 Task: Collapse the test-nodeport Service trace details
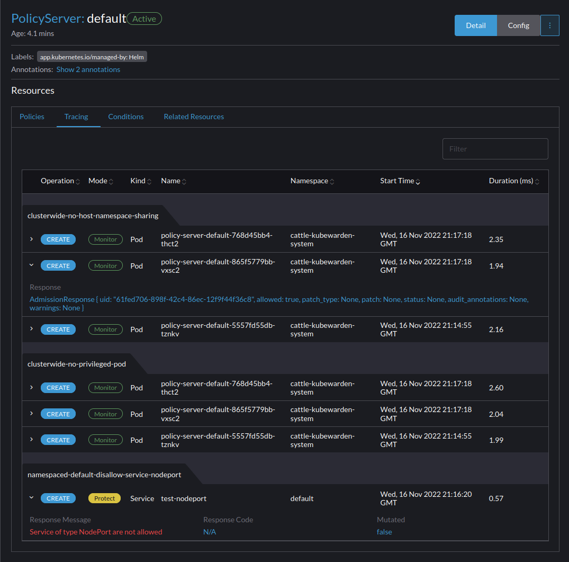click(x=31, y=498)
